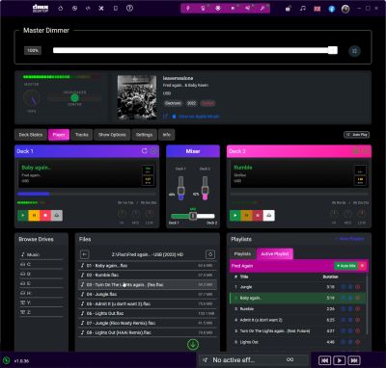This screenshot has width=386, height=368.
Task: Go to the Settings tab
Action: pos(144,135)
